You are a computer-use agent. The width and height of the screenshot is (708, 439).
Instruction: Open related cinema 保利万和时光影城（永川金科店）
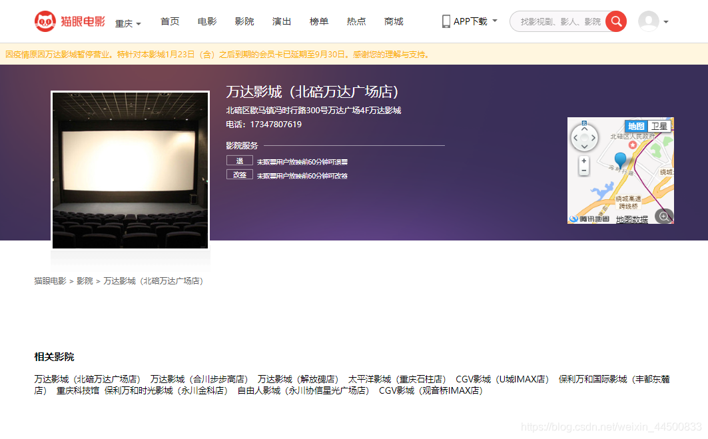pos(166,390)
